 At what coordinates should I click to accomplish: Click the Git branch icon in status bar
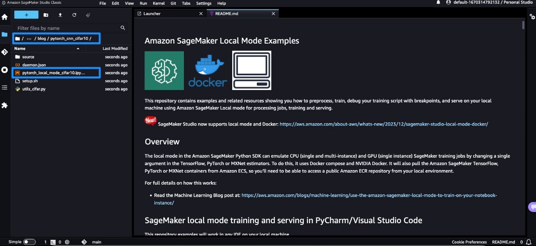coord(84,242)
